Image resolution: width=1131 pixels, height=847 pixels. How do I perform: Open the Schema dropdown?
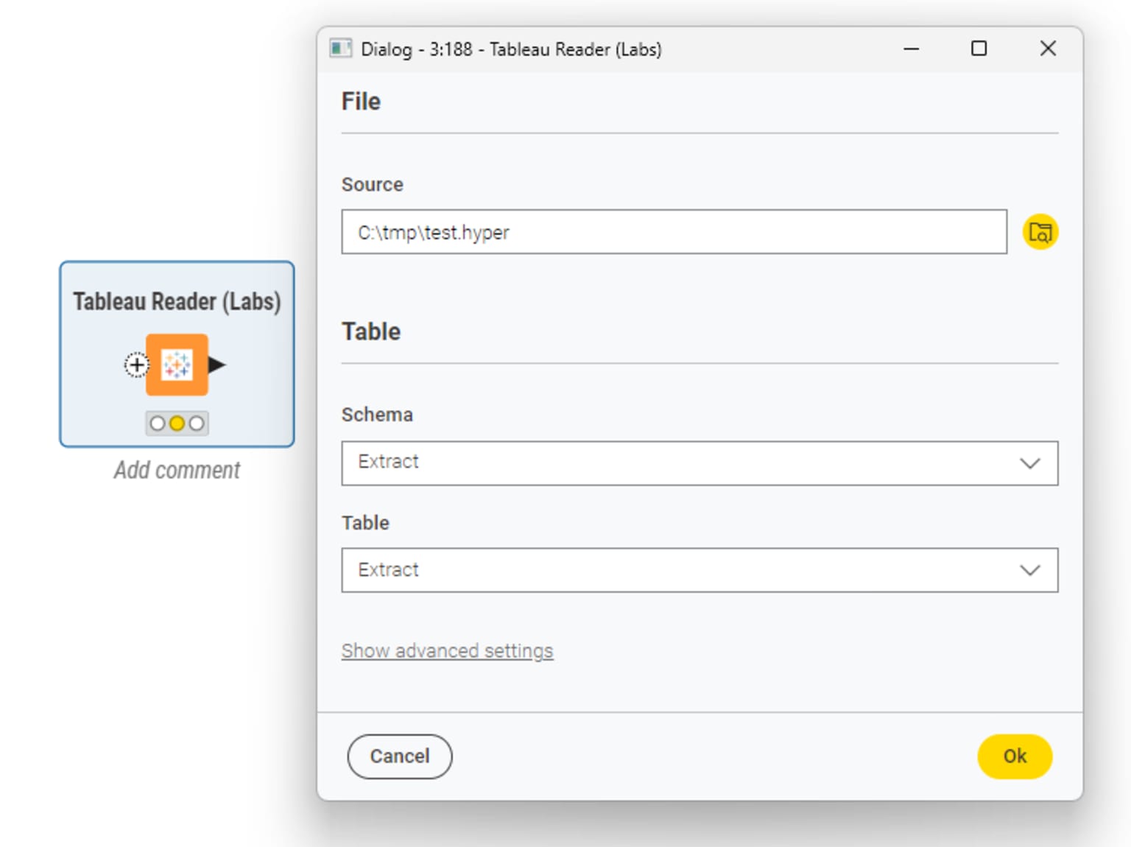point(700,463)
